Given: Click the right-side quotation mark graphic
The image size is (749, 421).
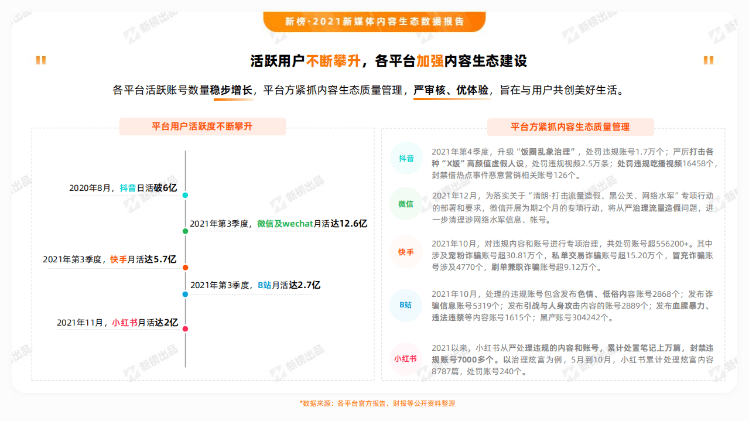Looking at the screenshot, I should [709, 61].
